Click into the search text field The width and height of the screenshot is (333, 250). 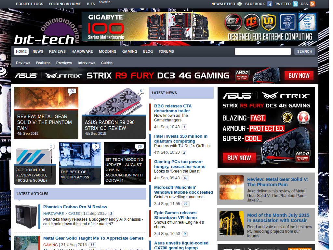tap(263, 51)
